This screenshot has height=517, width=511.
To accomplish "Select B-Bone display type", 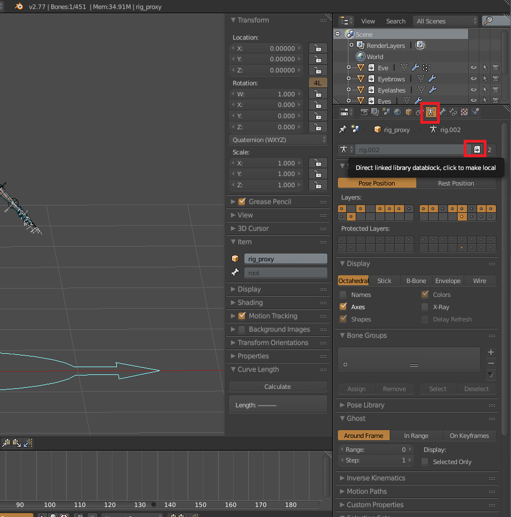I will coord(416,281).
